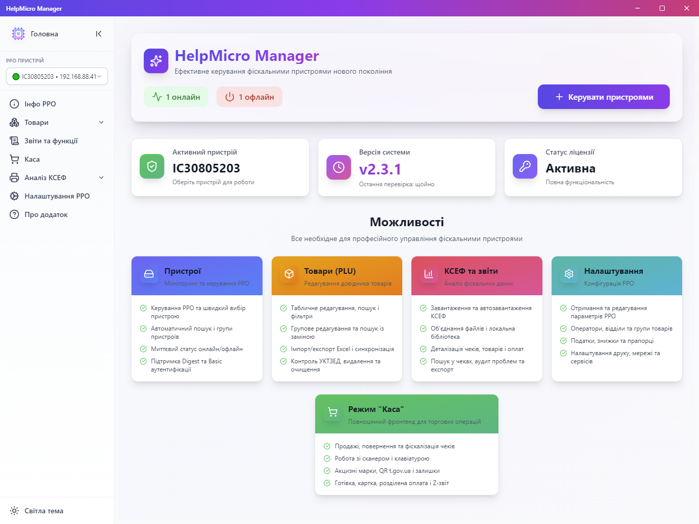The height and width of the screenshot is (524, 699).
Task: Expand the Аналіз КСЕФ submenu chevron
Action: (101, 178)
